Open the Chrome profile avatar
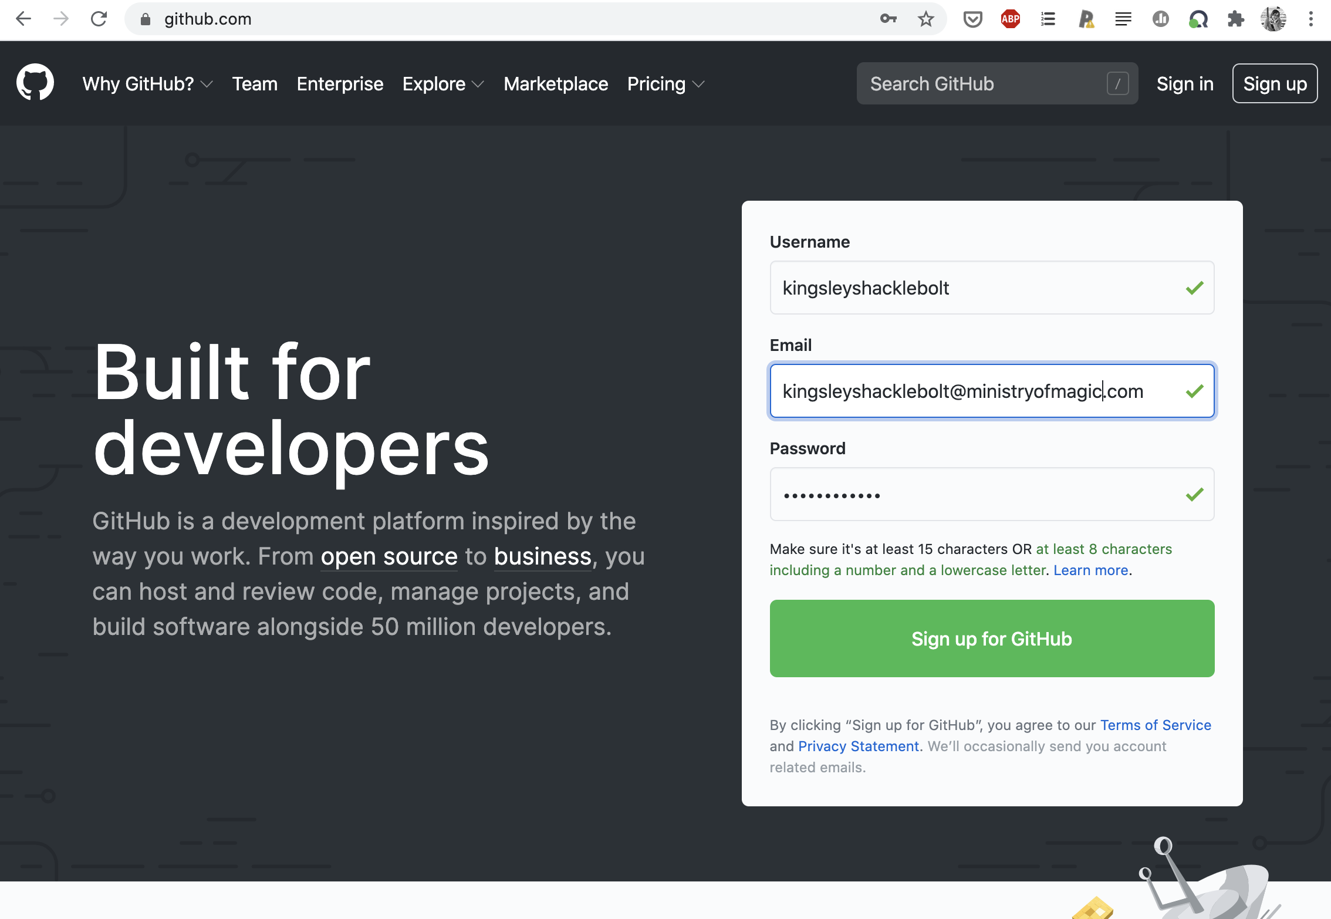 [1273, 19]
